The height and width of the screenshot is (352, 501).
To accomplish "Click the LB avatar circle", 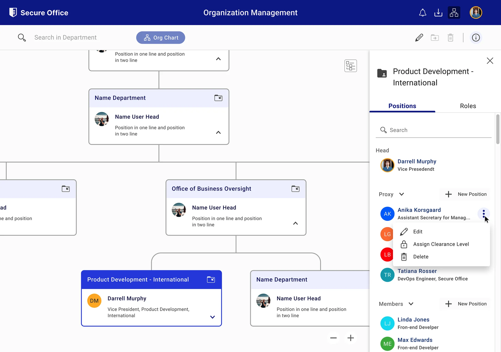I will click(387, 255).
